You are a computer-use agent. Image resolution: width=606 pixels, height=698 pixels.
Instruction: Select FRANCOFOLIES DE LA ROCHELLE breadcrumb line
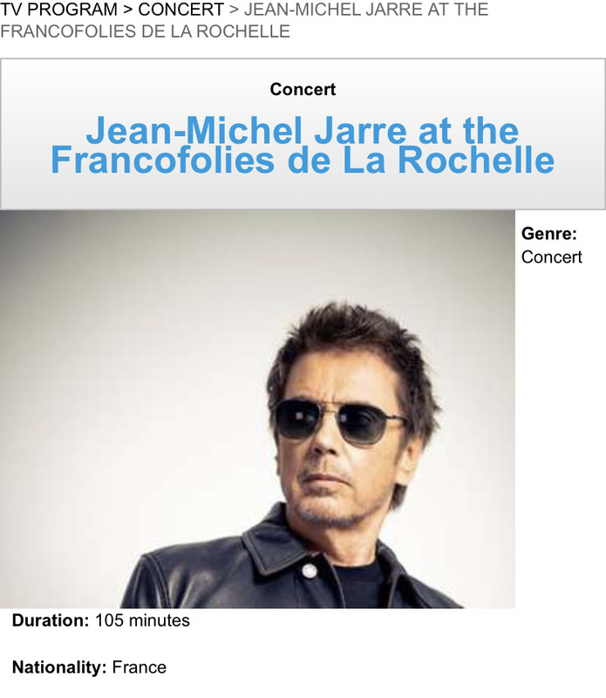145,31
